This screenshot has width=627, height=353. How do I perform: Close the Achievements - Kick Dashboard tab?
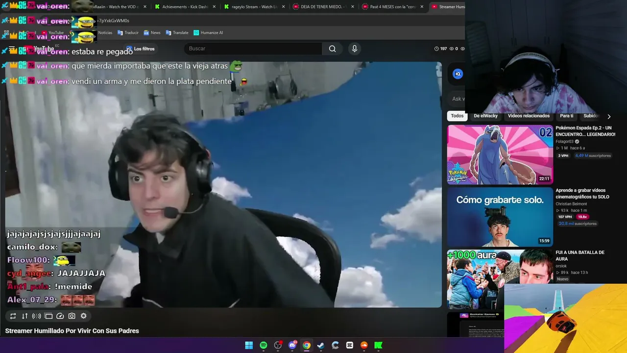[214, 7]
